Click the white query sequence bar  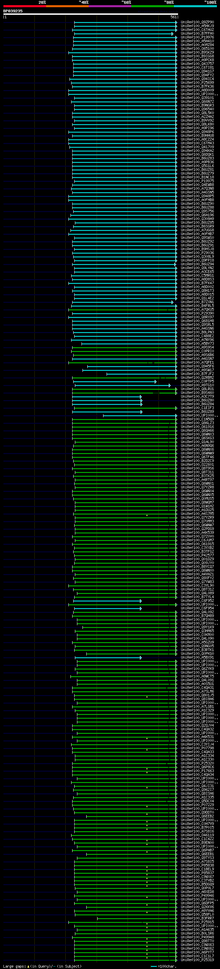click(x=91, y=14)
